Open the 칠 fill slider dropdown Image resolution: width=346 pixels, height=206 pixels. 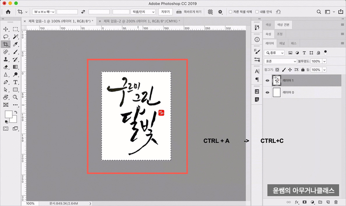coord(324,70)
